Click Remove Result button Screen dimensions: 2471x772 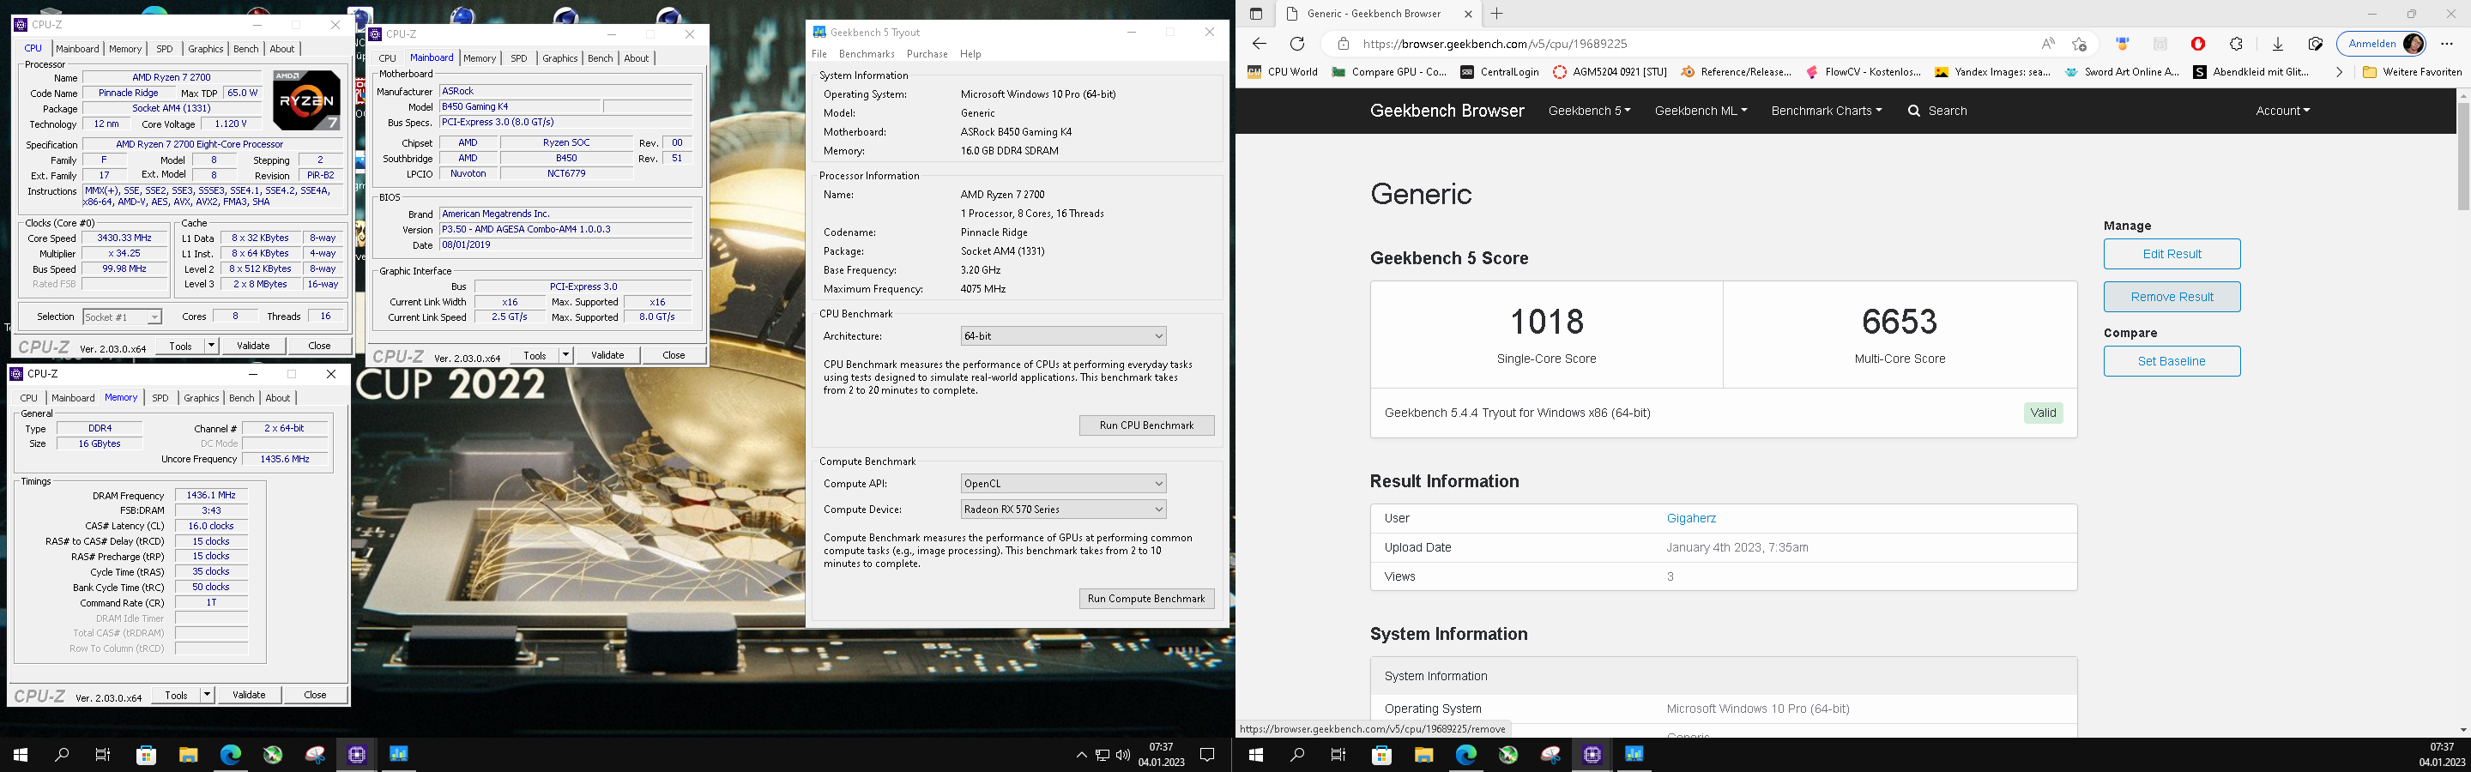point(2172,296)
